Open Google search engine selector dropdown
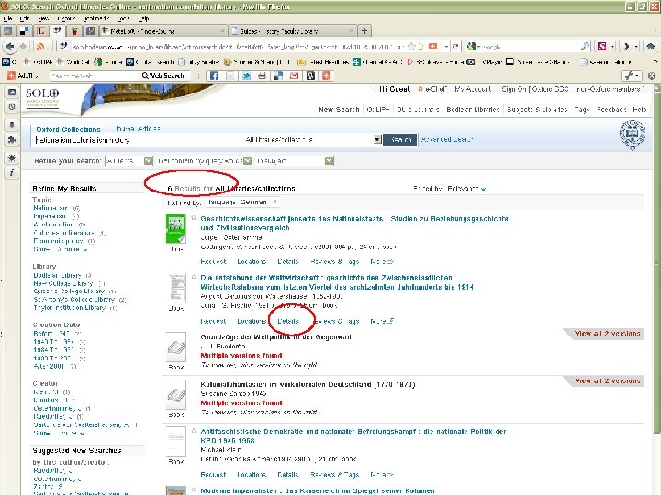Screen dimensions: 661x495 [474, 47]
